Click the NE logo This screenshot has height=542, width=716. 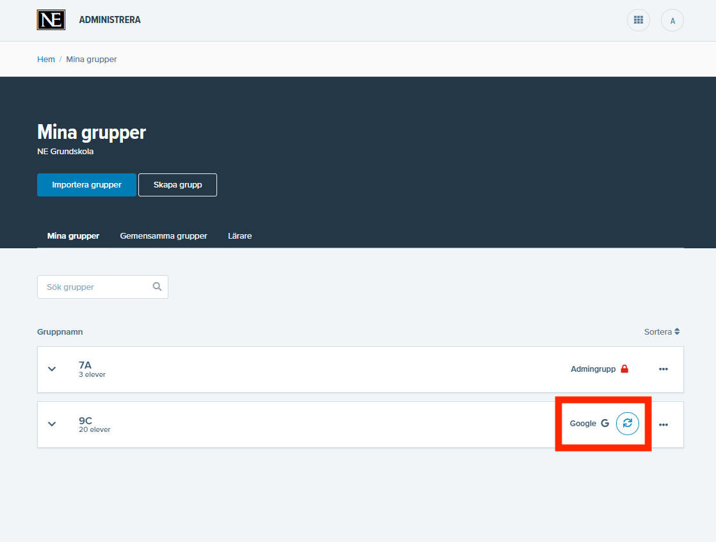point(51,20)
